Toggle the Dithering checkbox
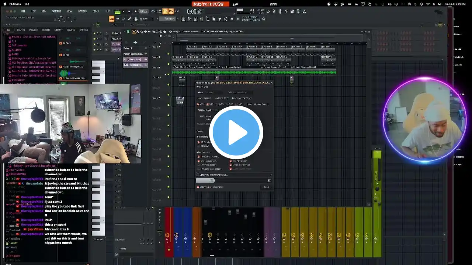Screen dimensions: 472x265 [204, 146]
